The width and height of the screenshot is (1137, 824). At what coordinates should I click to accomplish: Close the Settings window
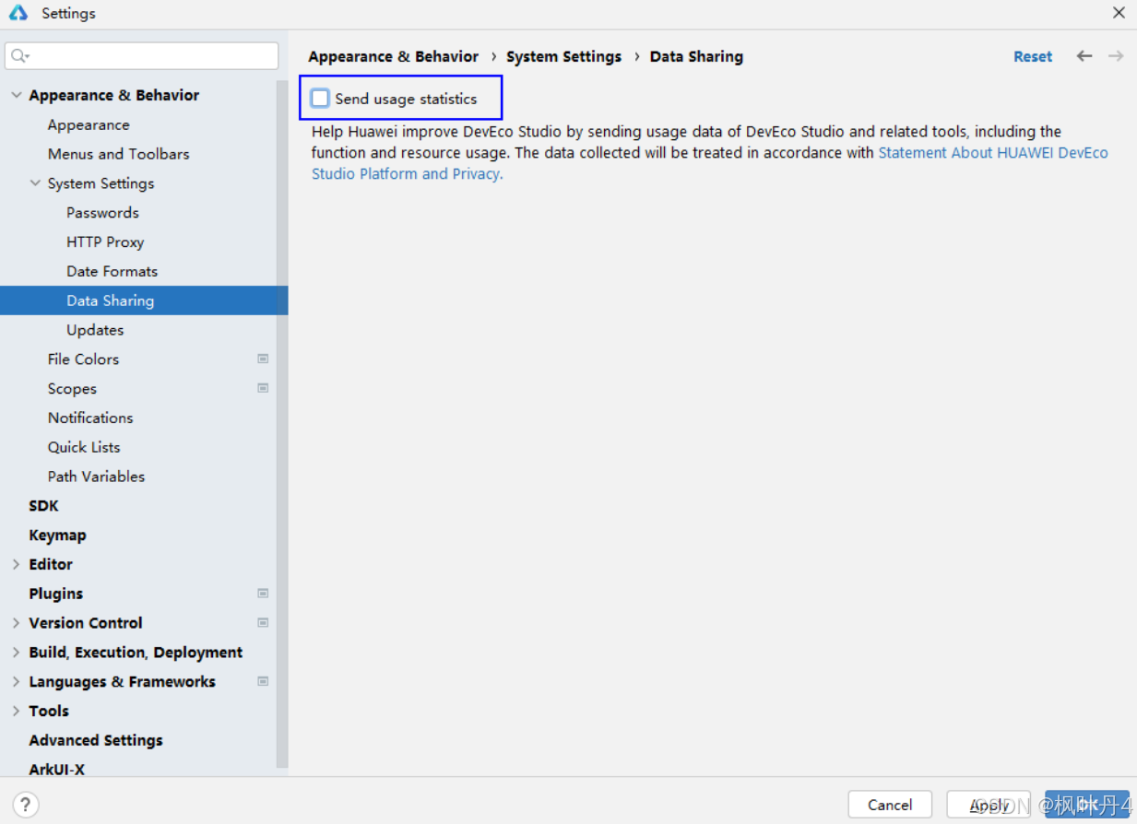click(x=1119, y=13)
